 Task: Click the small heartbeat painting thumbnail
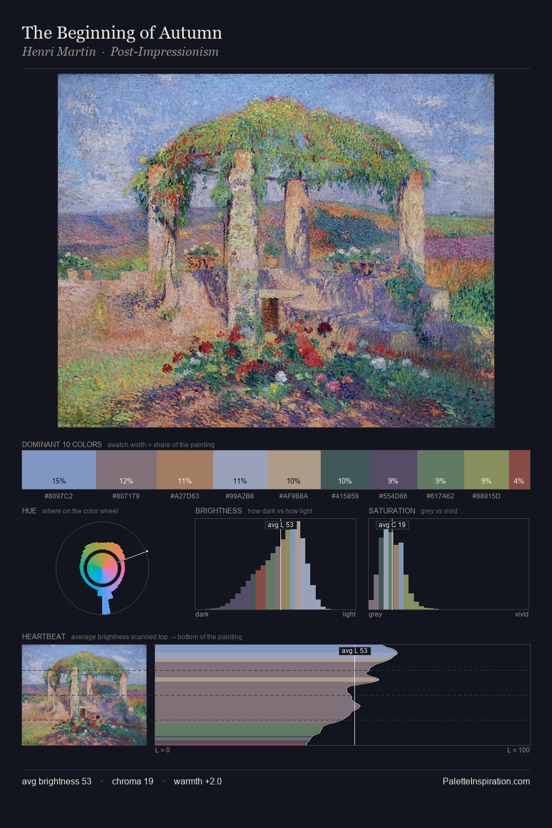click(84, 695)
